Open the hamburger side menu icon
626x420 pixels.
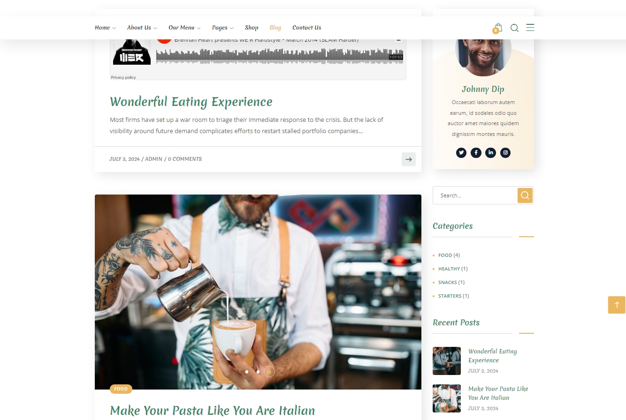pyautogui.click(x=530, y=28)
